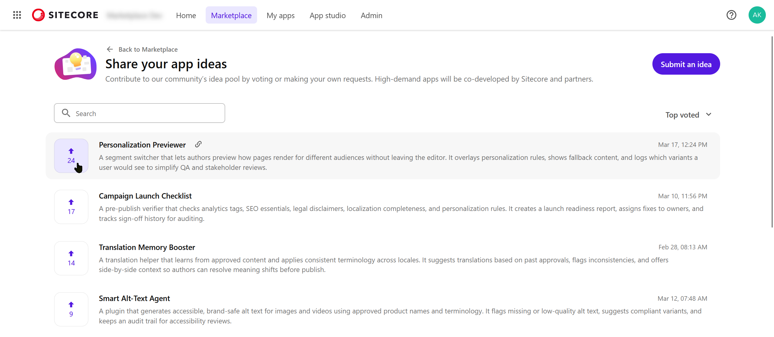Copy the link for Personalization Previewer

pos(198,144)
